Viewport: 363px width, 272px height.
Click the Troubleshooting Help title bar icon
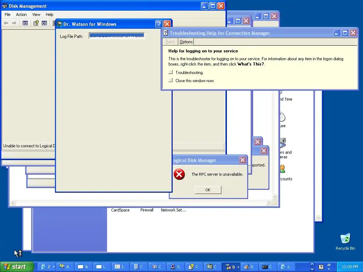point(166,33)
